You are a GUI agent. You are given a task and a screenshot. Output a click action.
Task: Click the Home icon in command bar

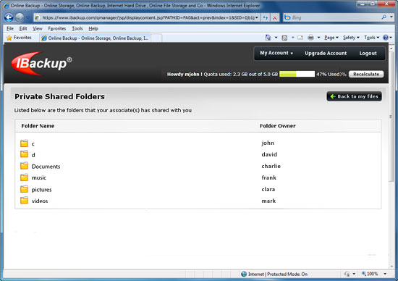(x=268, y=38)
